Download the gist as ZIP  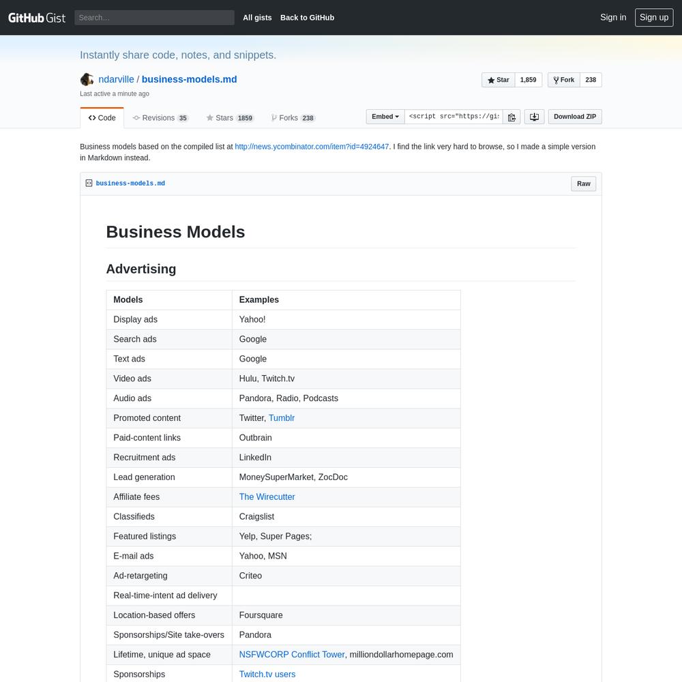pyautogui.click(x=575, y=117)
